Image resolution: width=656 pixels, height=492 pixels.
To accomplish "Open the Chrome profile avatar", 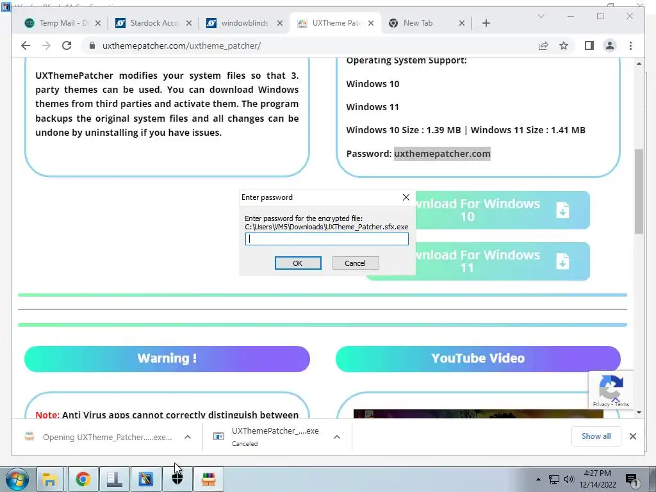I will pyautogui.click(x=610, y=45).
